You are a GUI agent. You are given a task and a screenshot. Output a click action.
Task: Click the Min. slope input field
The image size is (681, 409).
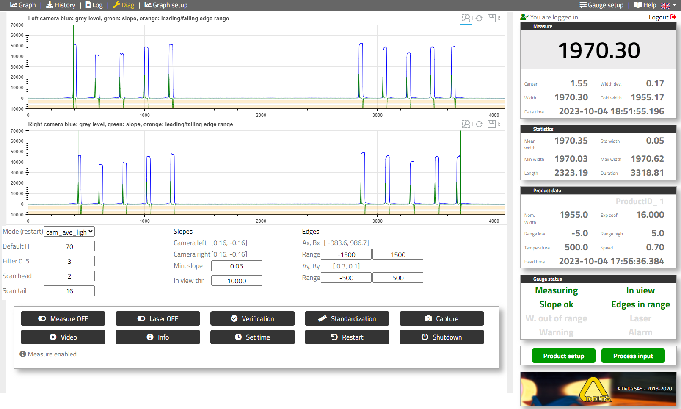[x=236, y=266]
